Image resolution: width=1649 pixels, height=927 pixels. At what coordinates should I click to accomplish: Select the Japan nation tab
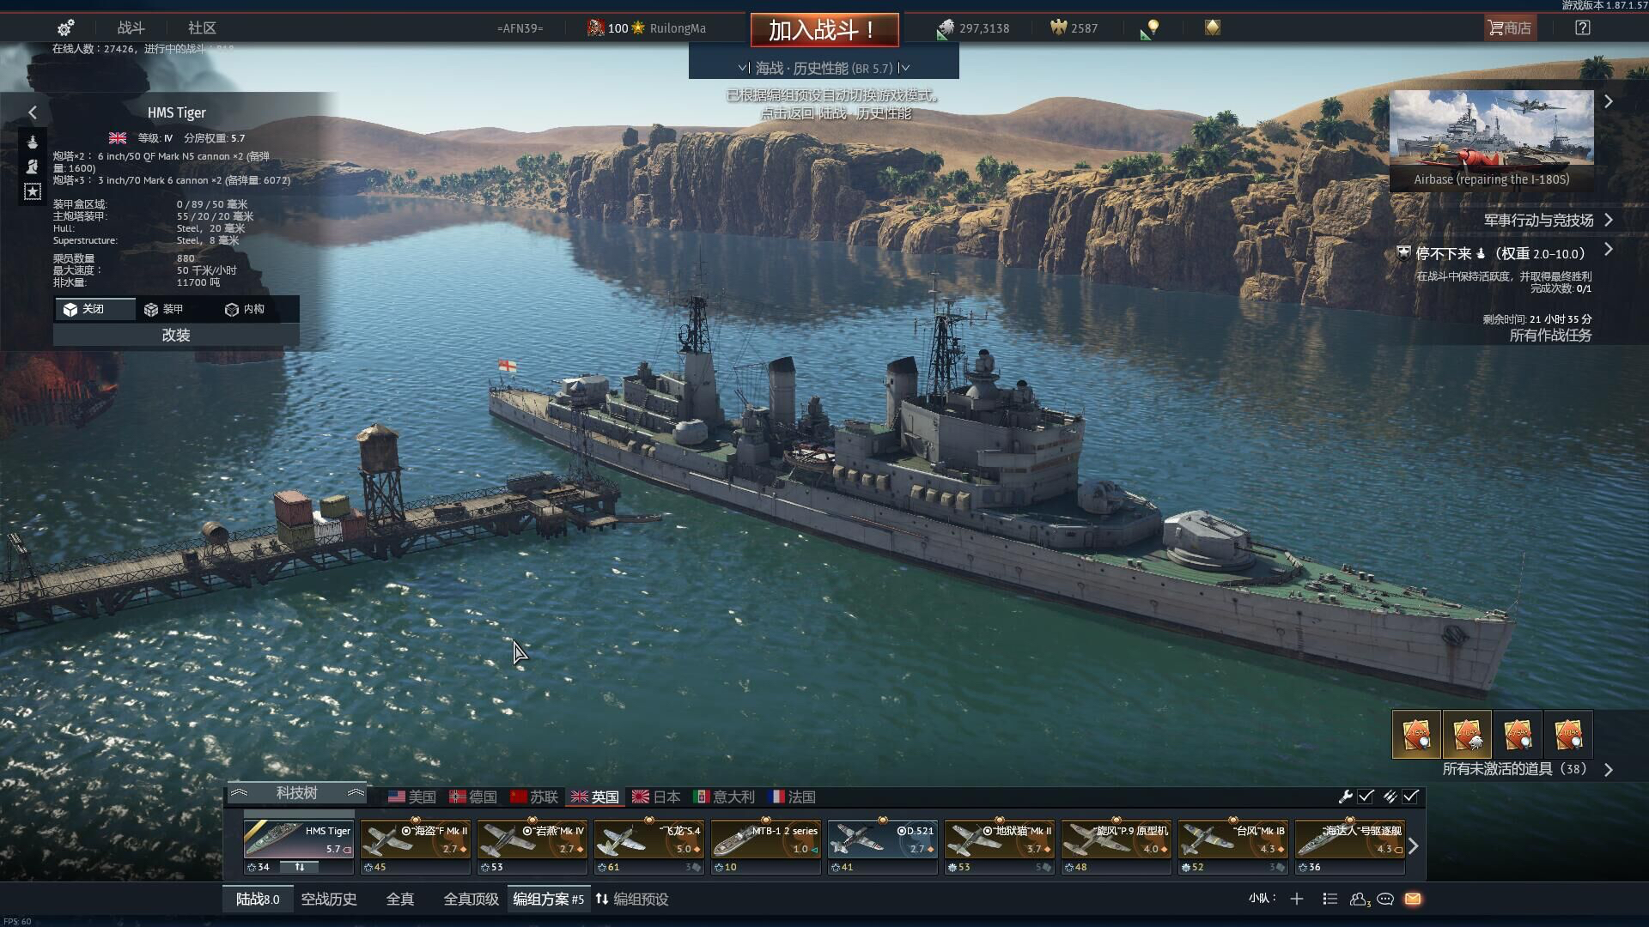pos(657,797)
